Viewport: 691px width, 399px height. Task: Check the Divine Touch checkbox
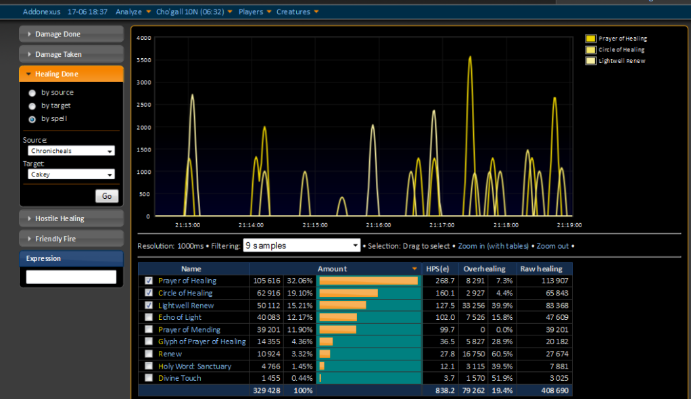coord(149,378)
